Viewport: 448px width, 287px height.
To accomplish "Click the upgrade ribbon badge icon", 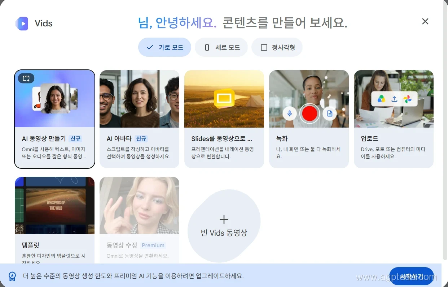I will [x=12, y=276].
